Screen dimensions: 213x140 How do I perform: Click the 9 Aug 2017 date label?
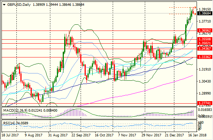(x=34, y=135)
